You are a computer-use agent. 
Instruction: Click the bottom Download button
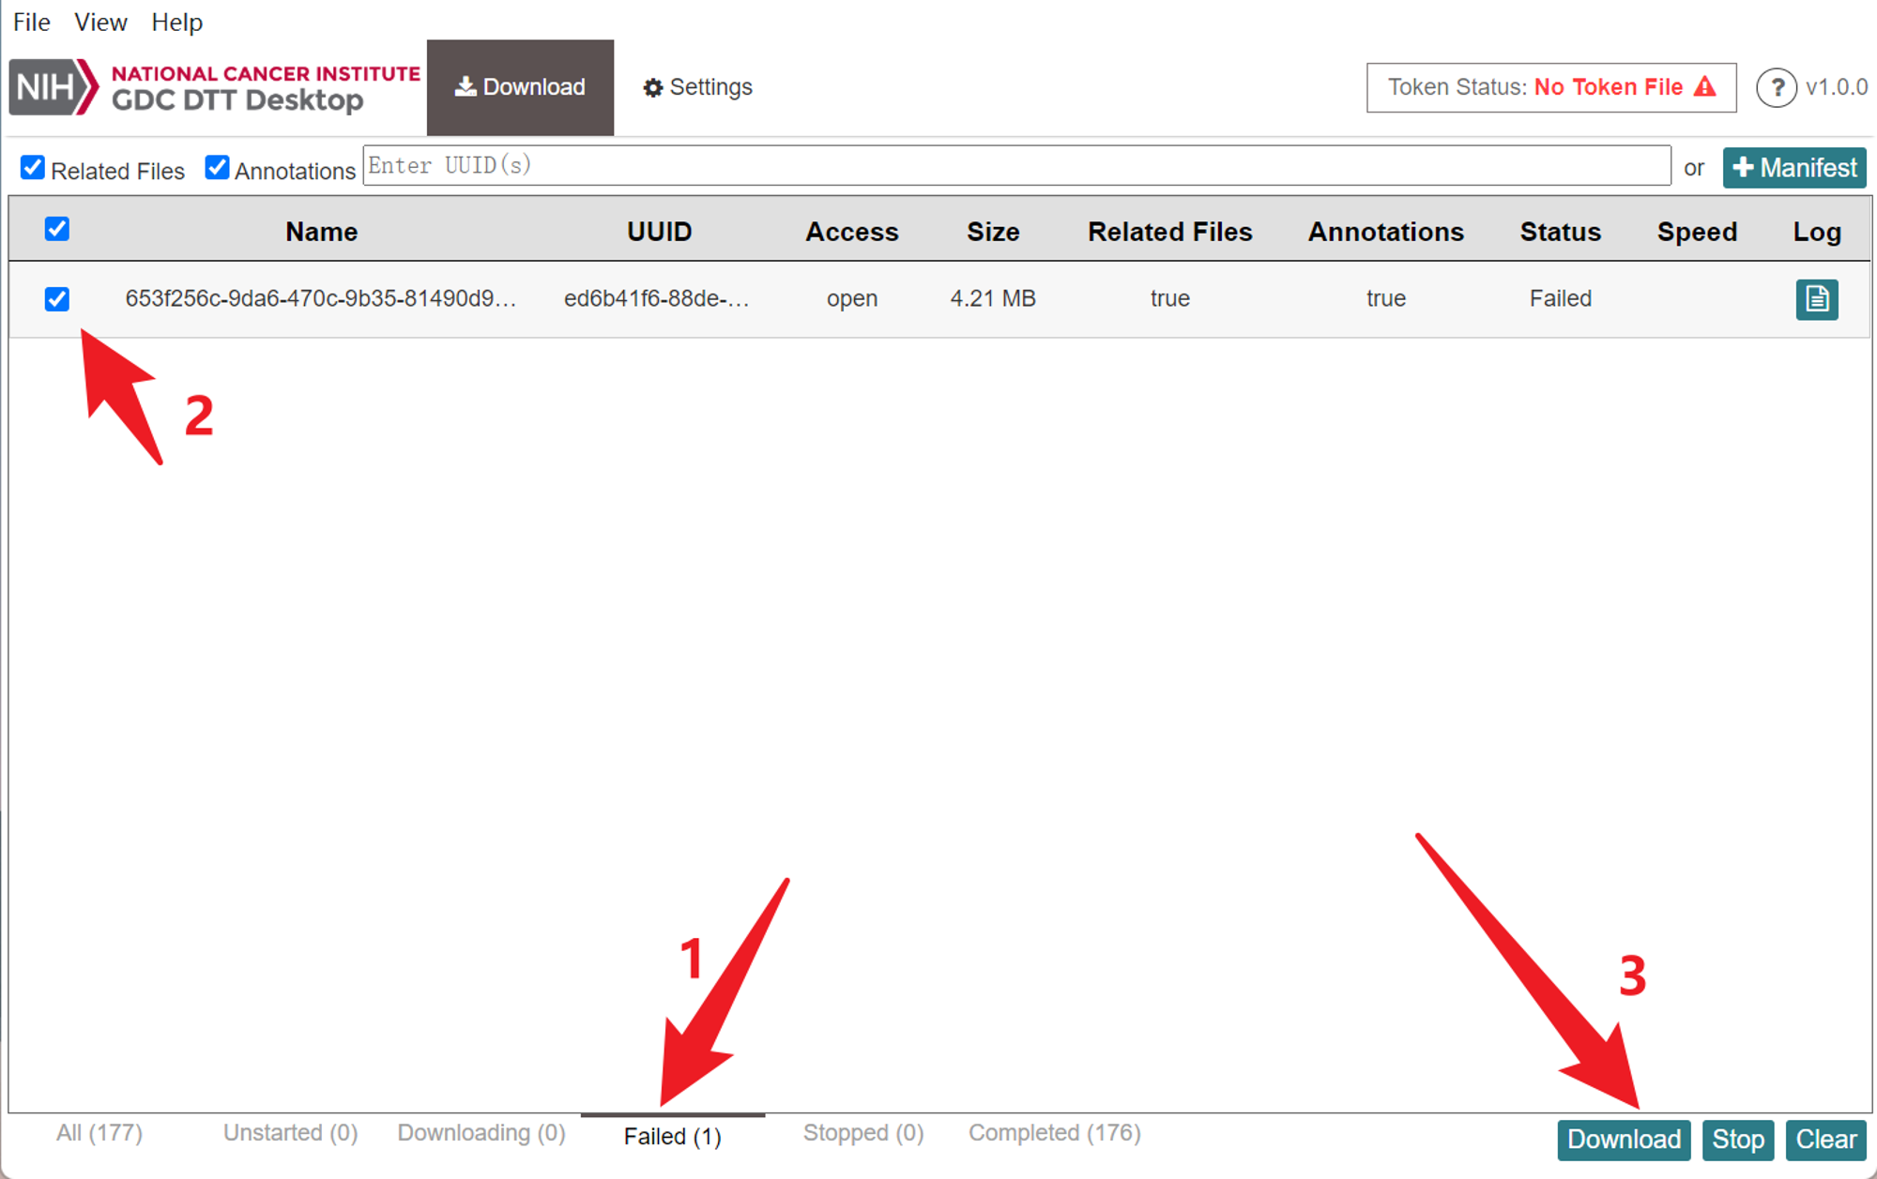[x=1625, y=1140]
